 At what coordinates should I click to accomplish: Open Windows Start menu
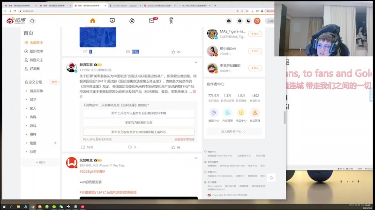[4, 207]
